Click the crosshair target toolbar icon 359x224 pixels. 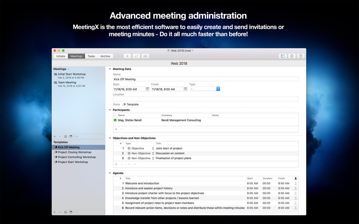[292, 56]
